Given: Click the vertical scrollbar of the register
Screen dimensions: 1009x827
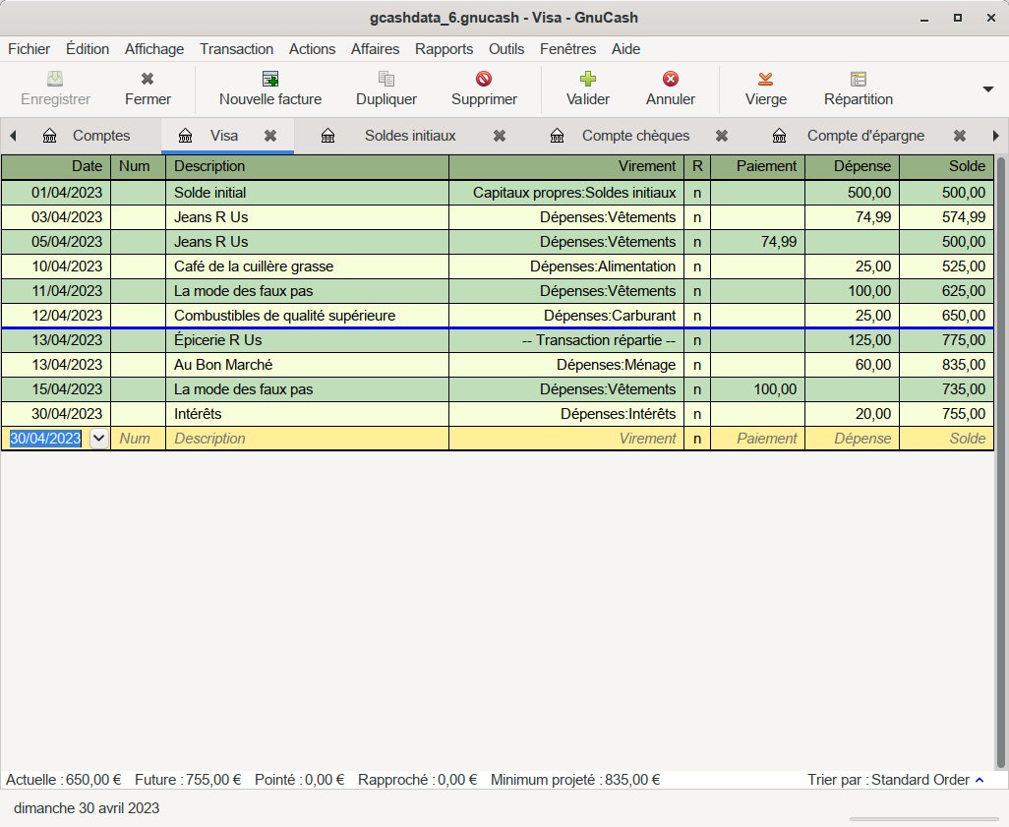Looking at the screenshot, I should click(1001, 462).
